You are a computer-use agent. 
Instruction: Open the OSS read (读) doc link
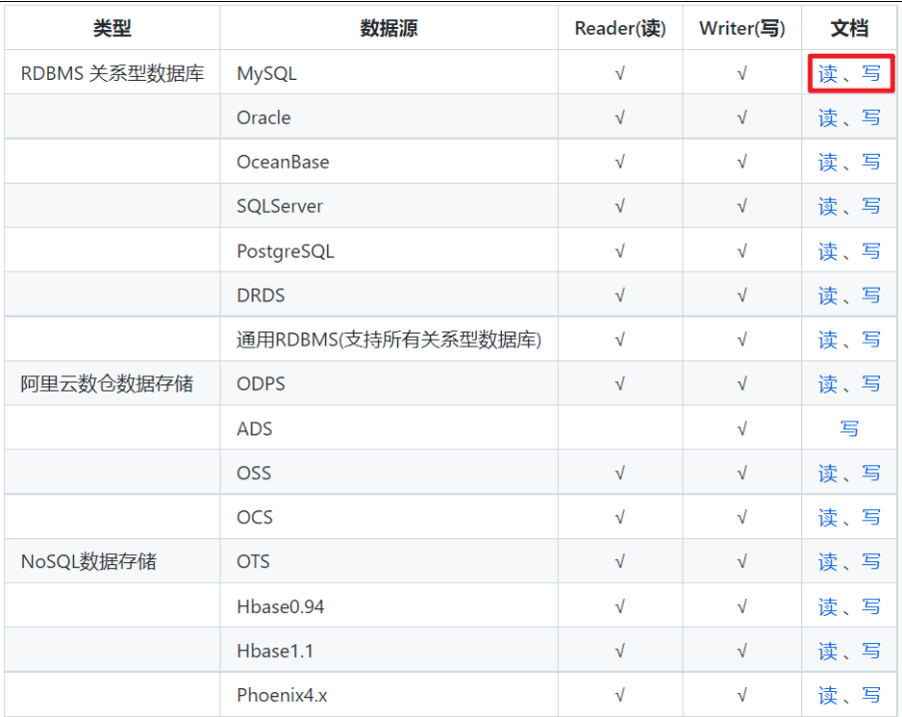[x=828, y=473]
